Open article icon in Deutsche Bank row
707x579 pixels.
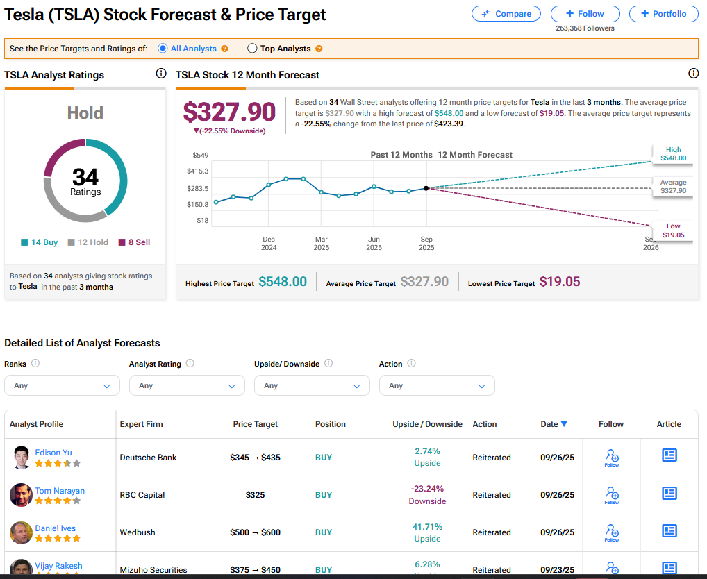tap(669, 455)
